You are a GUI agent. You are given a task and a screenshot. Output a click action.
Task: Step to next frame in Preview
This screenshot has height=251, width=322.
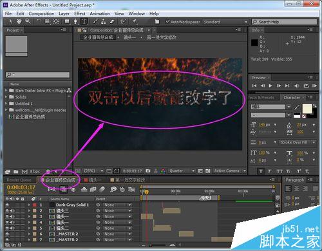tap(279, 86)
